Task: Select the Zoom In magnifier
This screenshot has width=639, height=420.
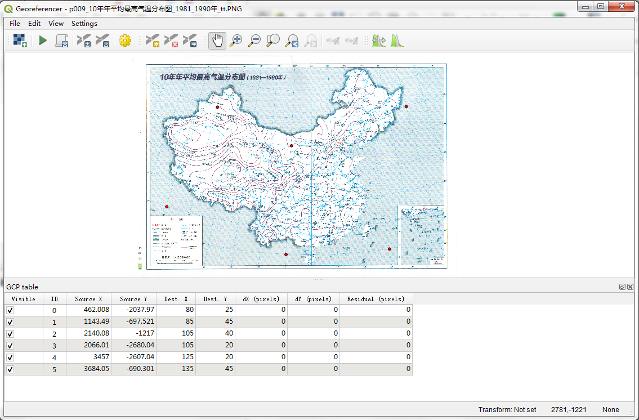Action: [236, 41]
